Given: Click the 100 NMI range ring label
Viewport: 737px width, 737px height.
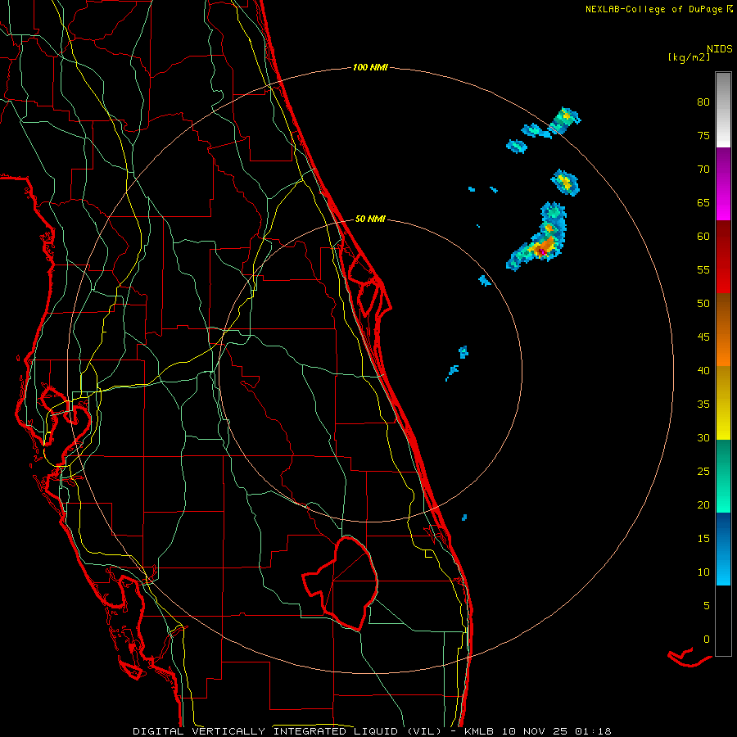Looking at the screenshot, I should [x=370, y=68].
